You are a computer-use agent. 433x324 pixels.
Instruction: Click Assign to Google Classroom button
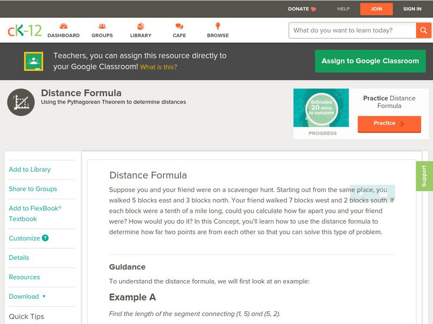click(370, 61)
